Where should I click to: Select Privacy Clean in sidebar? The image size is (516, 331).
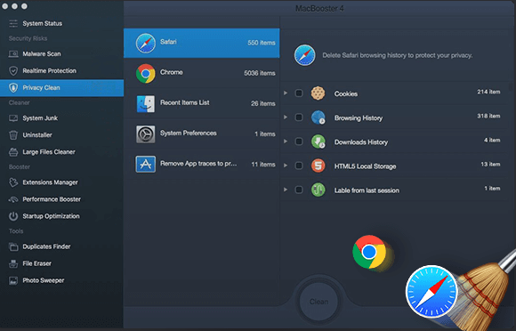pyautogui.click(x=62, y=88)
